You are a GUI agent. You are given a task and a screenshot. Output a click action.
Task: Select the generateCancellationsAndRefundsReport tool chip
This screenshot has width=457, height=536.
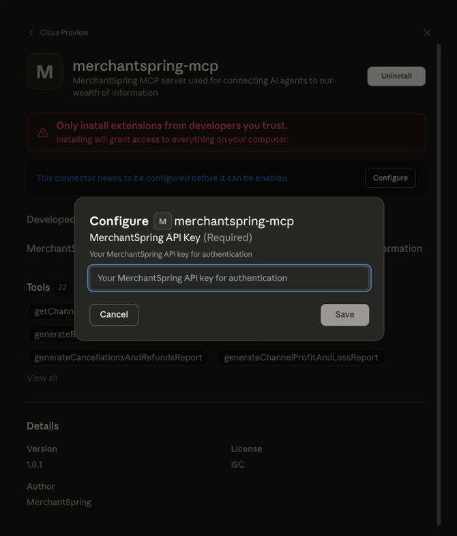click(118, 357)
